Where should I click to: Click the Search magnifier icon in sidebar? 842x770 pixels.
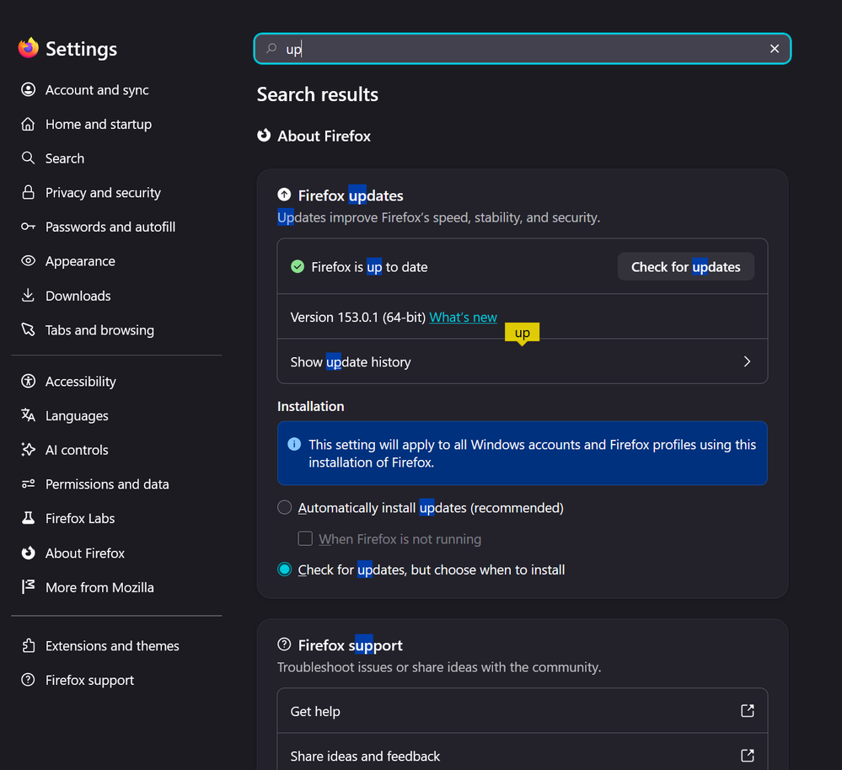pyautogui.click(x=28, y=158)
